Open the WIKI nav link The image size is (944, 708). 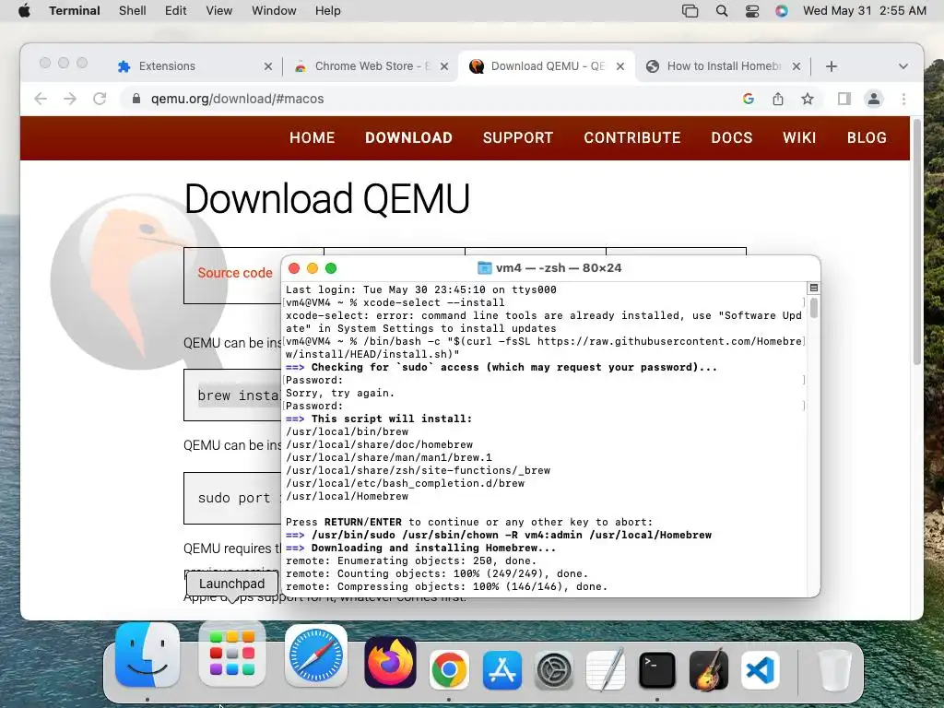pyautogui.click(x=799, y=138)
